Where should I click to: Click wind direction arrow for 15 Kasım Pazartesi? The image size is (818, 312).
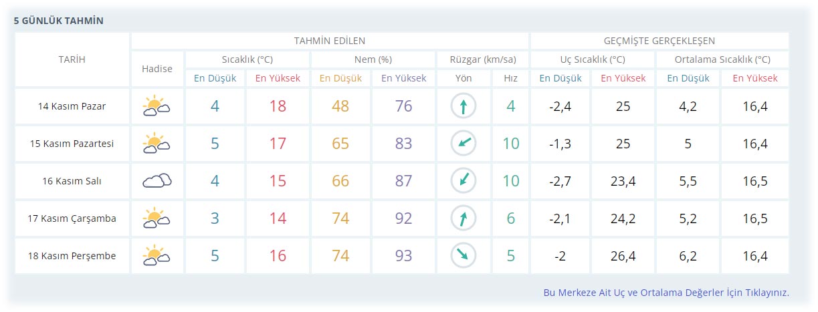click(x=463, y=144)
